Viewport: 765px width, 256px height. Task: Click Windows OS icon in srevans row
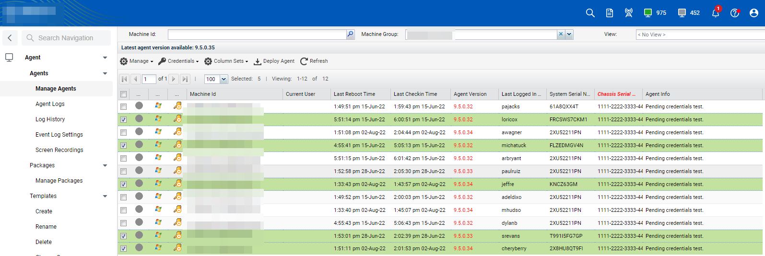tap(158, 235)
